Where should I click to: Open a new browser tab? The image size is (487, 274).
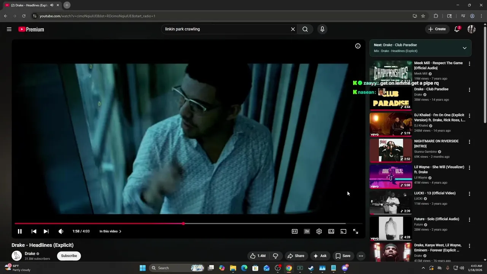[67, 5]
